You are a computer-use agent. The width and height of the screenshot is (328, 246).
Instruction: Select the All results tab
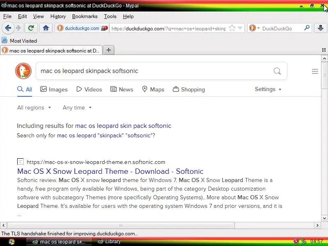[25, 89]
